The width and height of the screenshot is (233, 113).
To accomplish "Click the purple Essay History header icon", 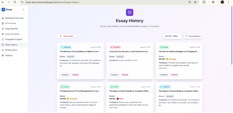I will tap(130, 12).
